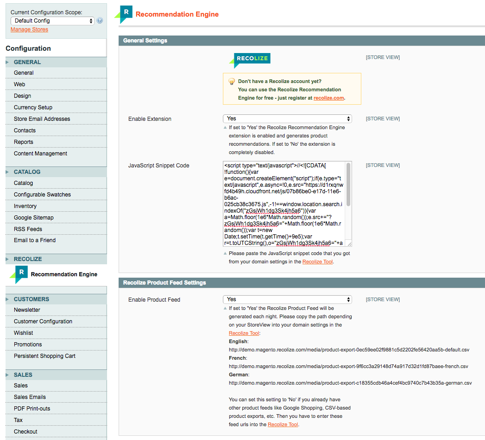Collapse the GENERAL section arrow in sidebar
The width and height of the screenshot is (485, 440).
(7, 62)
